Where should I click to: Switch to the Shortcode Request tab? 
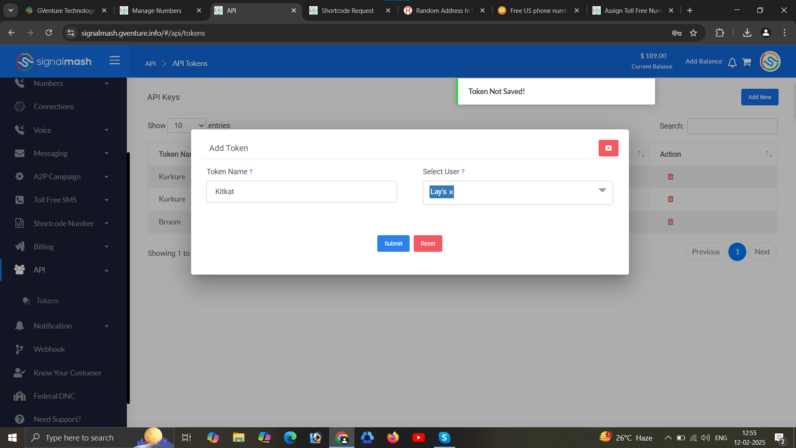347,10
